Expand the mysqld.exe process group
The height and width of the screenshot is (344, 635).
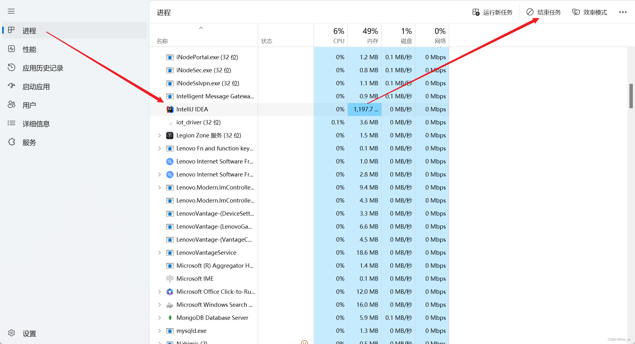coord(159,331)
